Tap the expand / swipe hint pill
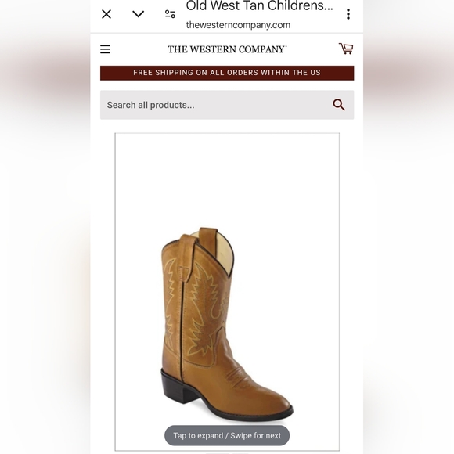The image size is (454, 454). point(227,435)
